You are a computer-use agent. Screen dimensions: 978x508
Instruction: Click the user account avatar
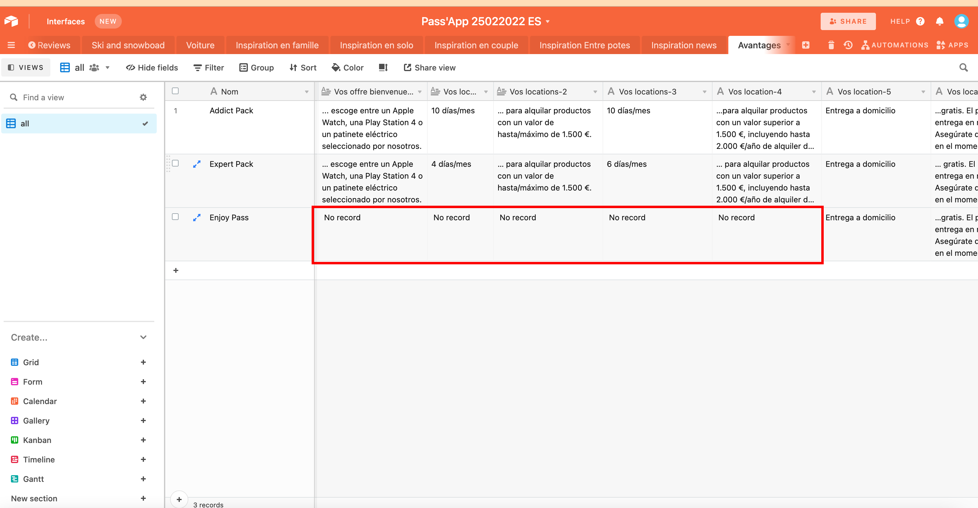(961, 21)
